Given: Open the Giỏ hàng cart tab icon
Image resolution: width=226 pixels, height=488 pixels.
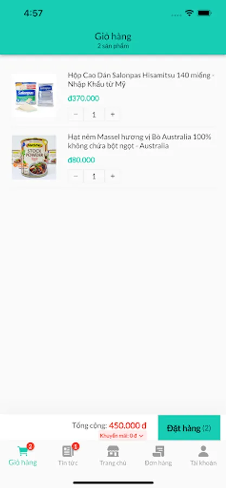Looking at the screenshot, I should click(22, 451).
